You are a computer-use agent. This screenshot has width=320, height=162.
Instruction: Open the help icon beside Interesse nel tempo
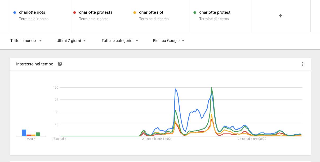pos(60,64)
